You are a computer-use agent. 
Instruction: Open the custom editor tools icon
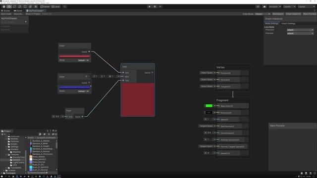coord(36,6)
